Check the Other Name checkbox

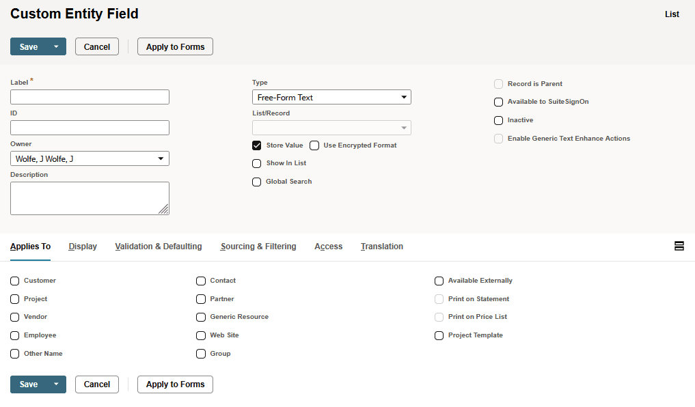[14, 354]
